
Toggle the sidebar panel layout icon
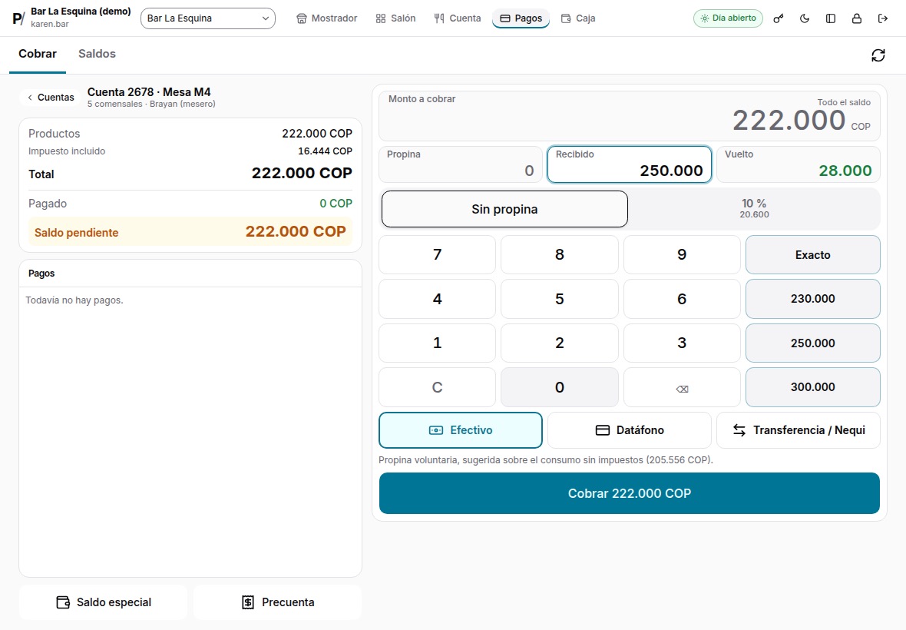(x=830, y=18)
